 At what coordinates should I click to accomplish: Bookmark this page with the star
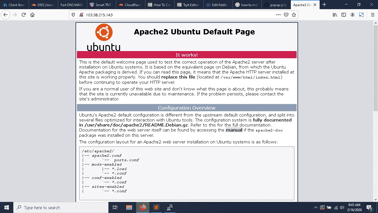pyautogui.click(x=294, y=15)
